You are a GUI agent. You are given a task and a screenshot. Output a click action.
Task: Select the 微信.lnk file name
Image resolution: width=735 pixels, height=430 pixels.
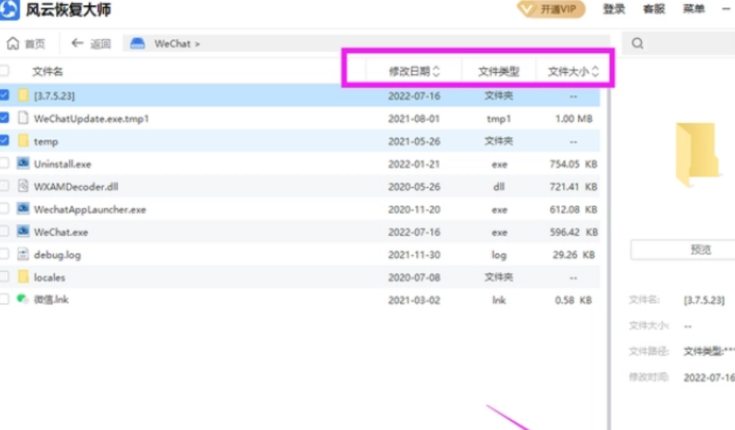tap(51, 299)
